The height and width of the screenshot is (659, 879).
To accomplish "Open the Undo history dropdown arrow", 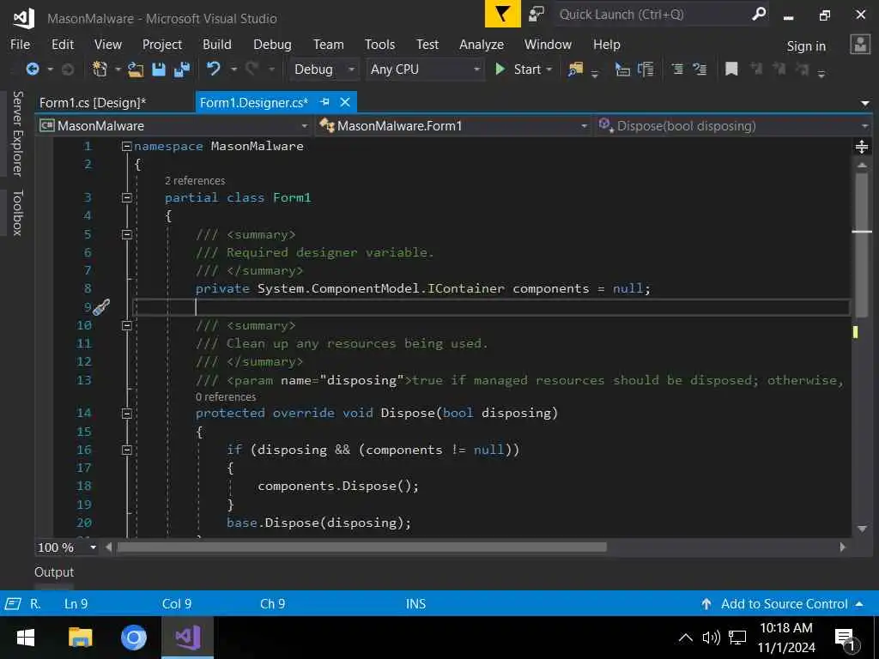I will 233,70.
